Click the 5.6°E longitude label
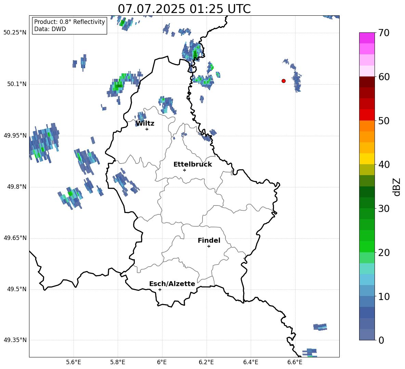Screen dimensions: 405x369 pos(74,362)
